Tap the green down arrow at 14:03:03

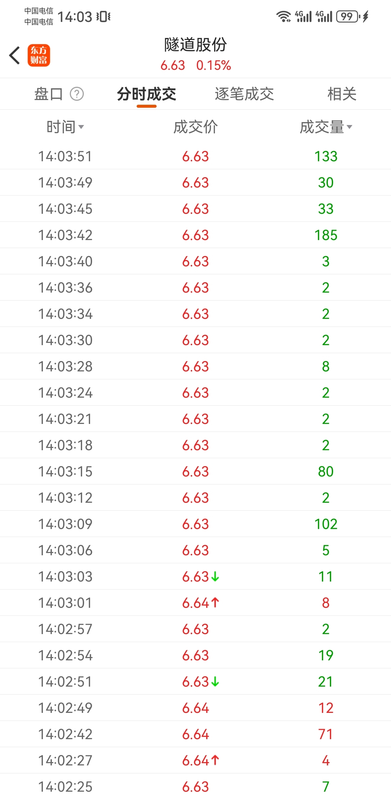pyautogui.click(x=215, y=576)
